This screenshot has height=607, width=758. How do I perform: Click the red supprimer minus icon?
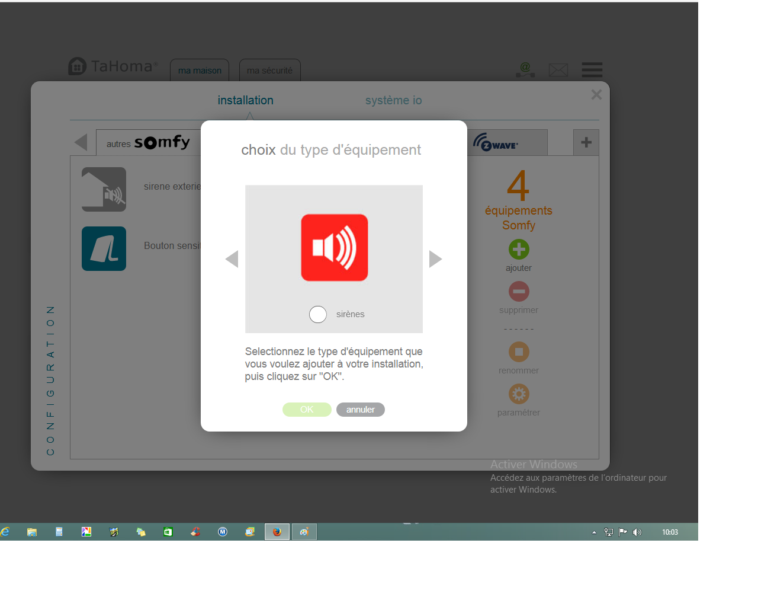click(519, 292)
